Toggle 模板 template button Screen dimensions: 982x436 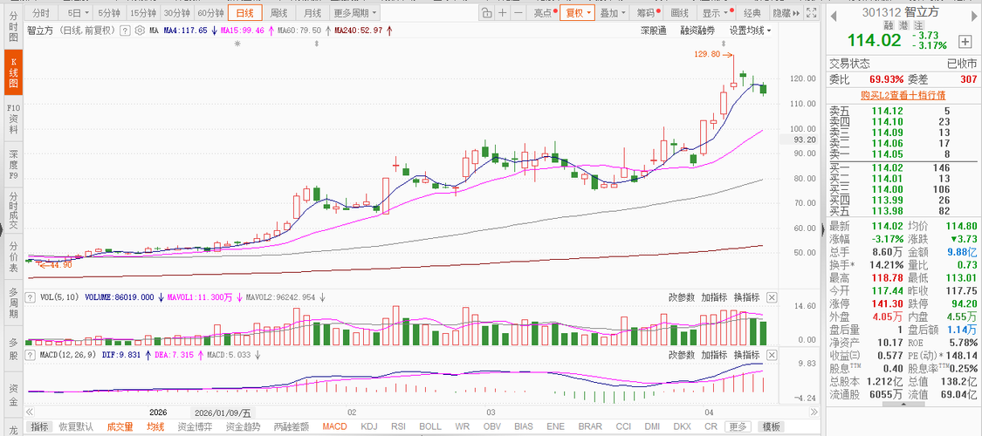point(771,426)
